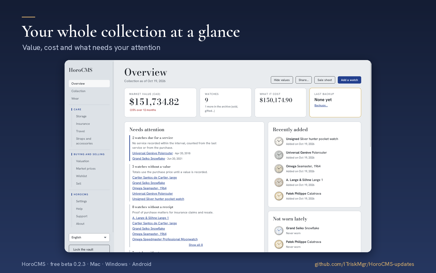436x273 pixels.
Task: Click Lock the vault button
Action: [x=89, y=249]
